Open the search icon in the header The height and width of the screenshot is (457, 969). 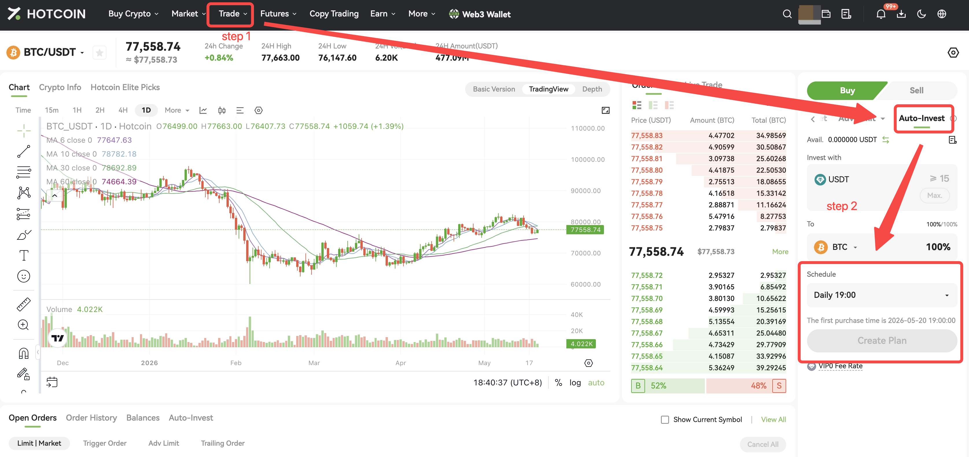(x=787, y=14)
